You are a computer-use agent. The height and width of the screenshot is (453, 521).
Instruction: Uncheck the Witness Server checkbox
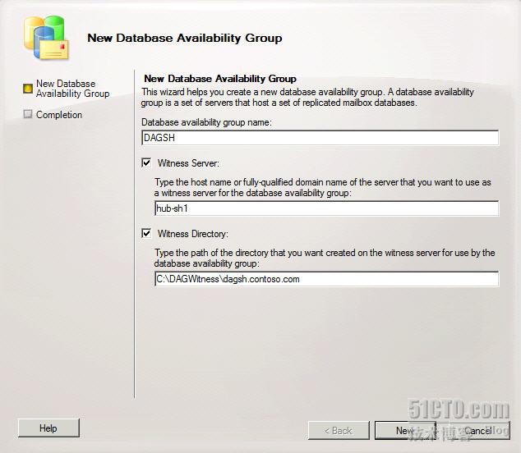click(146, 162)
